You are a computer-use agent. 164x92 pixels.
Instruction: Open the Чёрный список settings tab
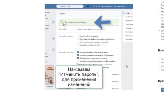point(129,28)
